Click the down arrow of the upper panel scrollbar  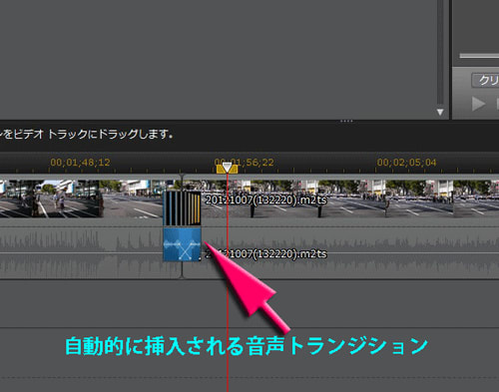tap(440, 113)
